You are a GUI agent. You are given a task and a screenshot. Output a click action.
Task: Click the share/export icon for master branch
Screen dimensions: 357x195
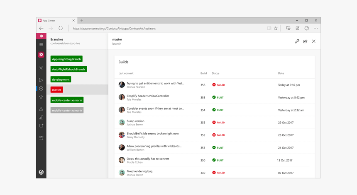[x=305, y=41]
